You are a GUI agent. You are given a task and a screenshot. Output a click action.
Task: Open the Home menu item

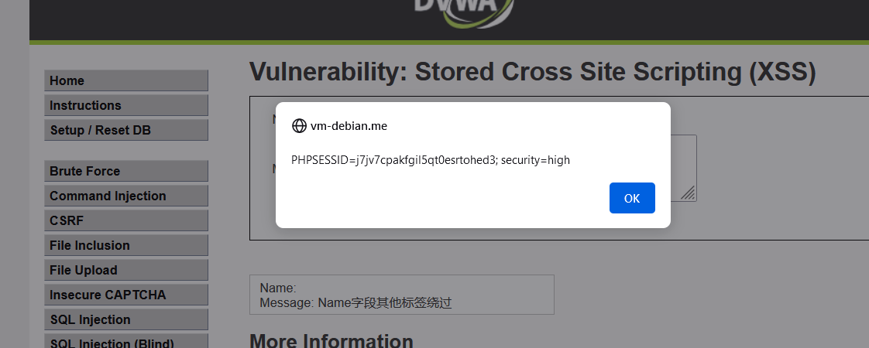(x=126, y=80)
